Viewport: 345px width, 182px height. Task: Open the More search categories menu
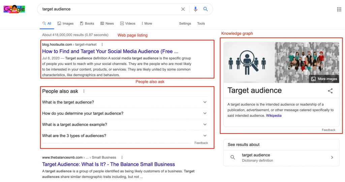(147, 24)
